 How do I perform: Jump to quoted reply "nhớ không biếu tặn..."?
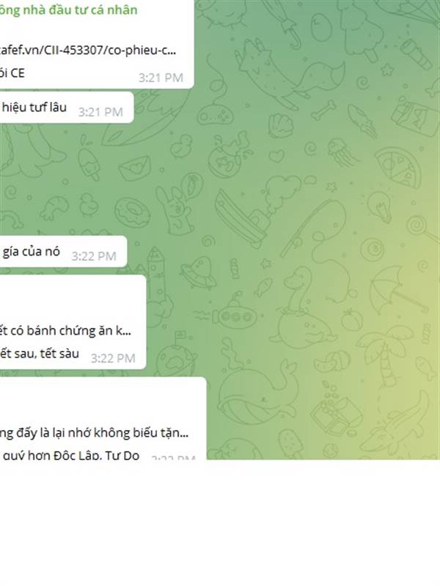(x=95, y=432)
